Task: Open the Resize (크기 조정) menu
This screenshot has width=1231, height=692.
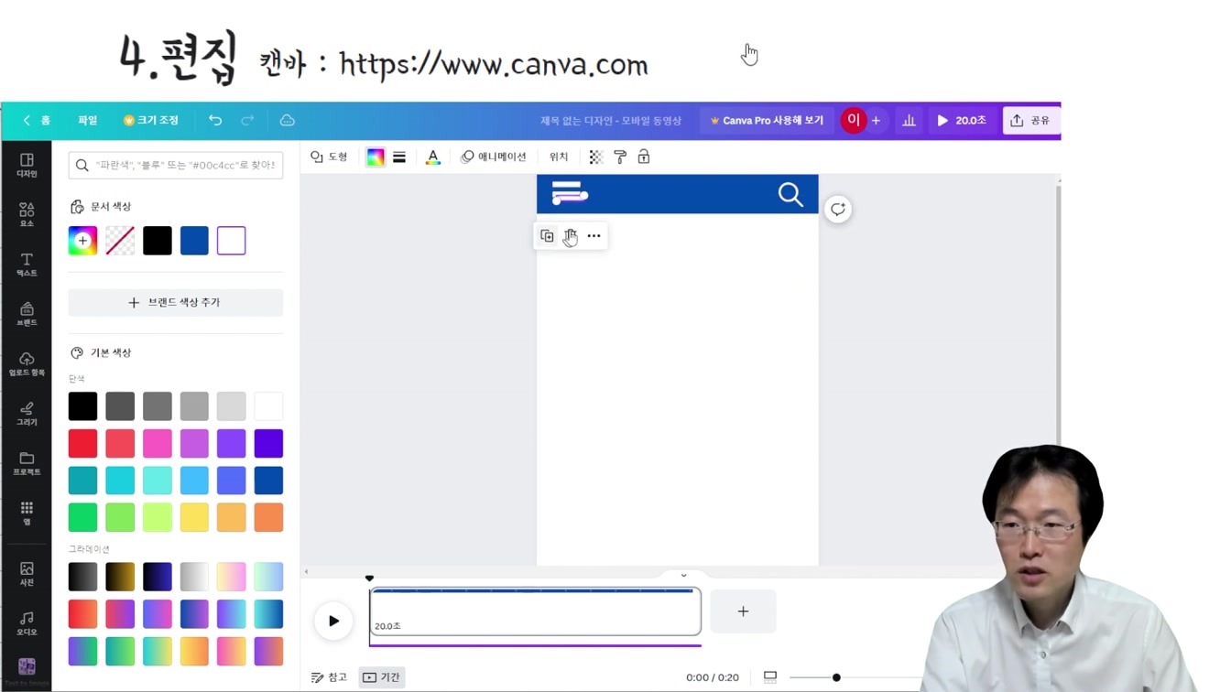Action: click(x=151, y=120)
